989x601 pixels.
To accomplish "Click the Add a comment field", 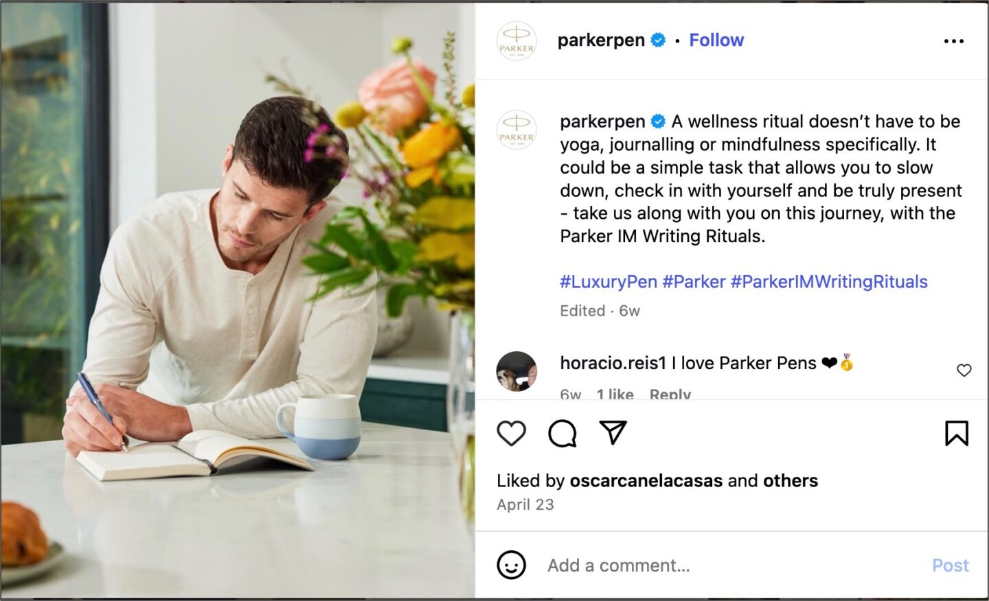I will coord(728,565).
